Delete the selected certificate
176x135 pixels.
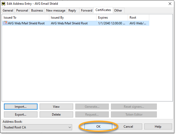56,115
